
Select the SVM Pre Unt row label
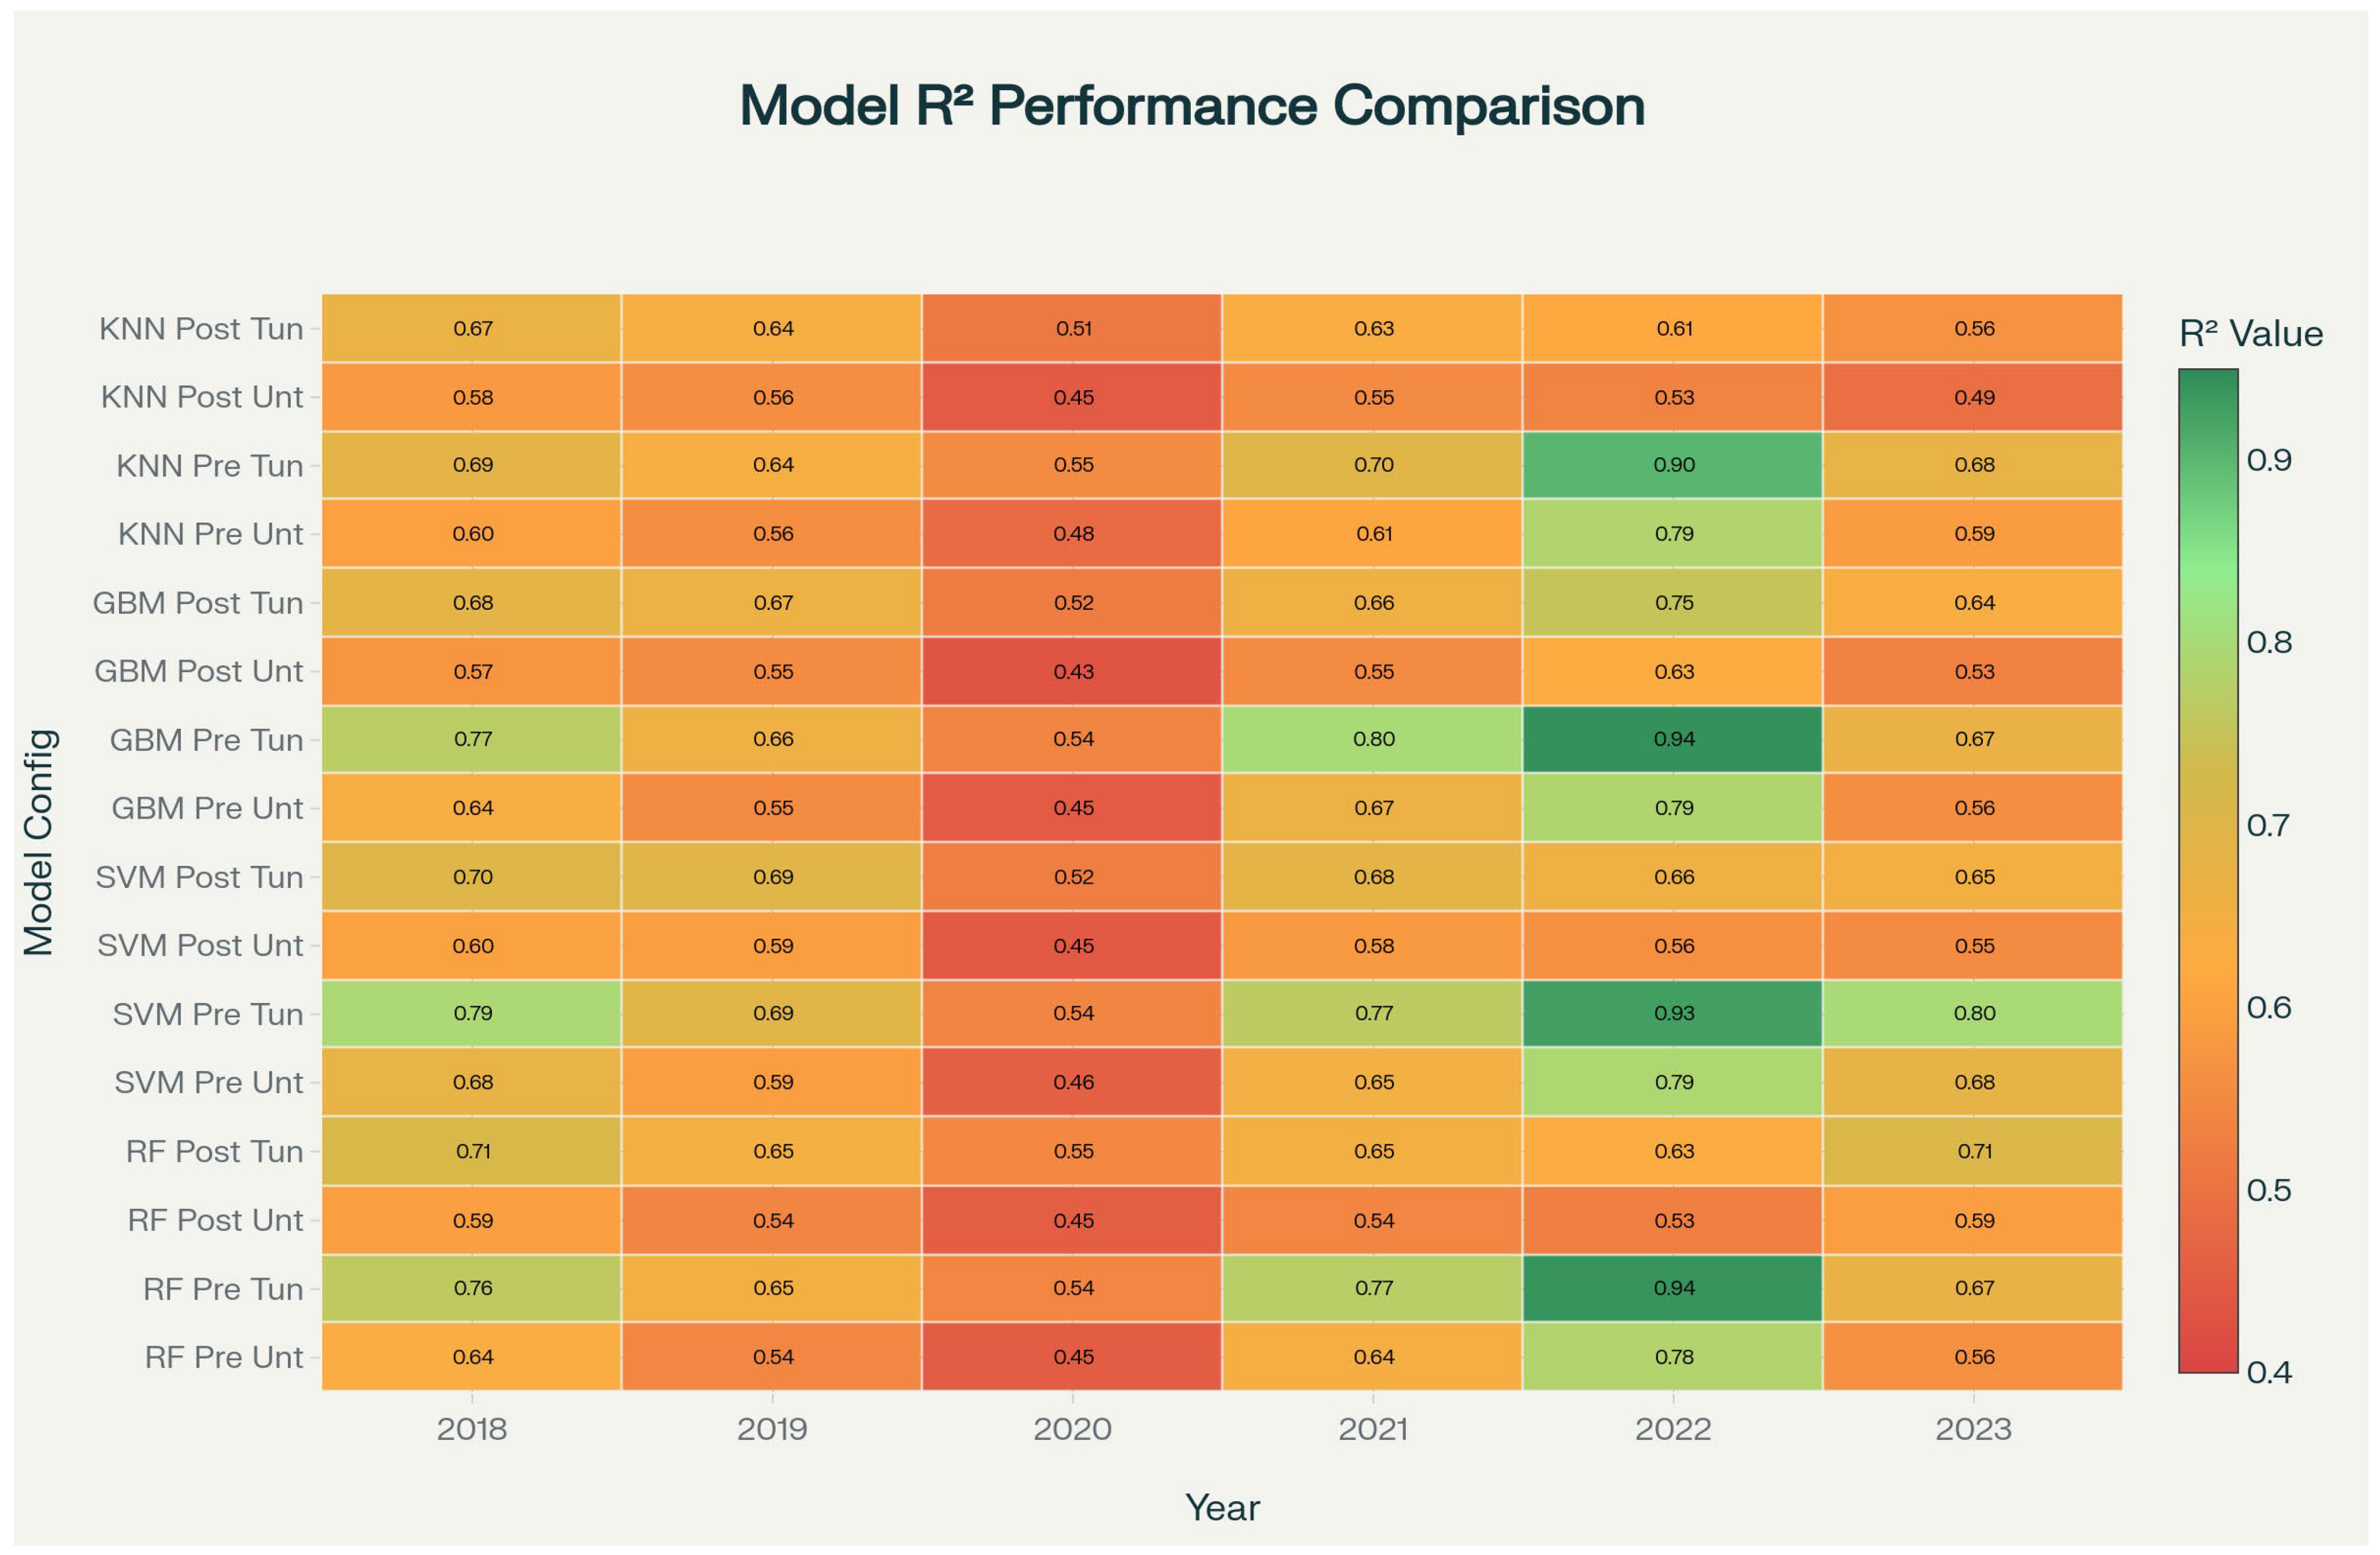pos(208,1082)
